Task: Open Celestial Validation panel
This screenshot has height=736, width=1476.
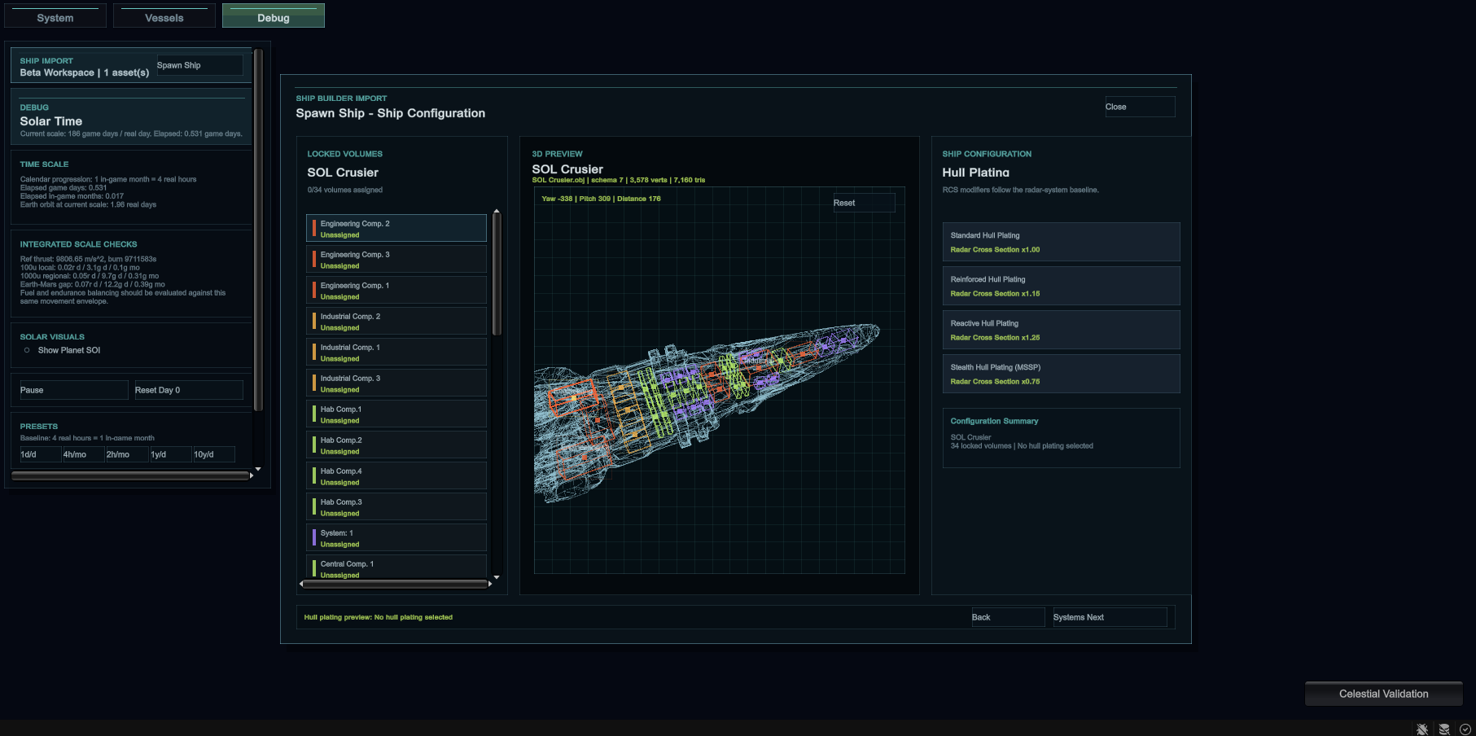Action: click(1383, 694)
